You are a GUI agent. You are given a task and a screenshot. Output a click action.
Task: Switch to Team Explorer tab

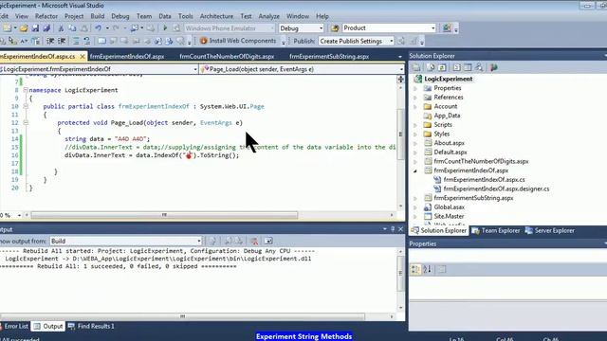coord(495,231)
